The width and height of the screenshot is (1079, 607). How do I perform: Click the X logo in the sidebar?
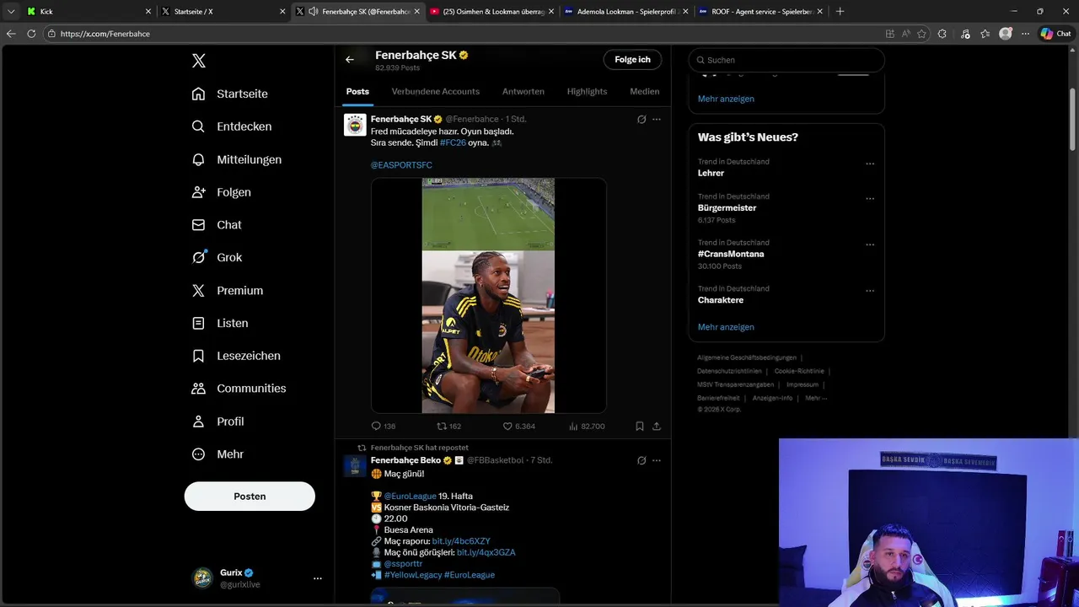point(198,61)
